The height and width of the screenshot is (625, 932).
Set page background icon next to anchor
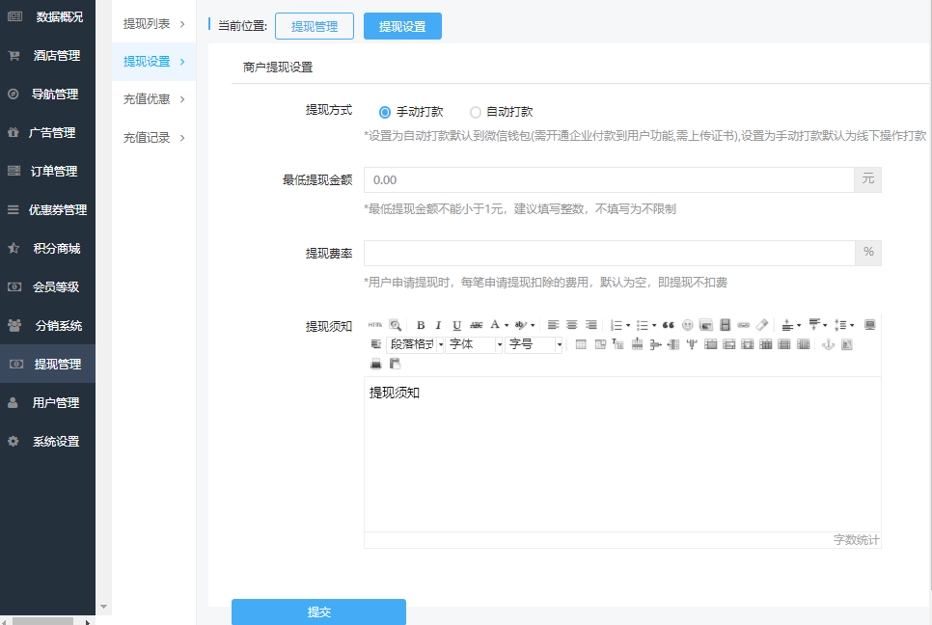(x=847, y=344)
